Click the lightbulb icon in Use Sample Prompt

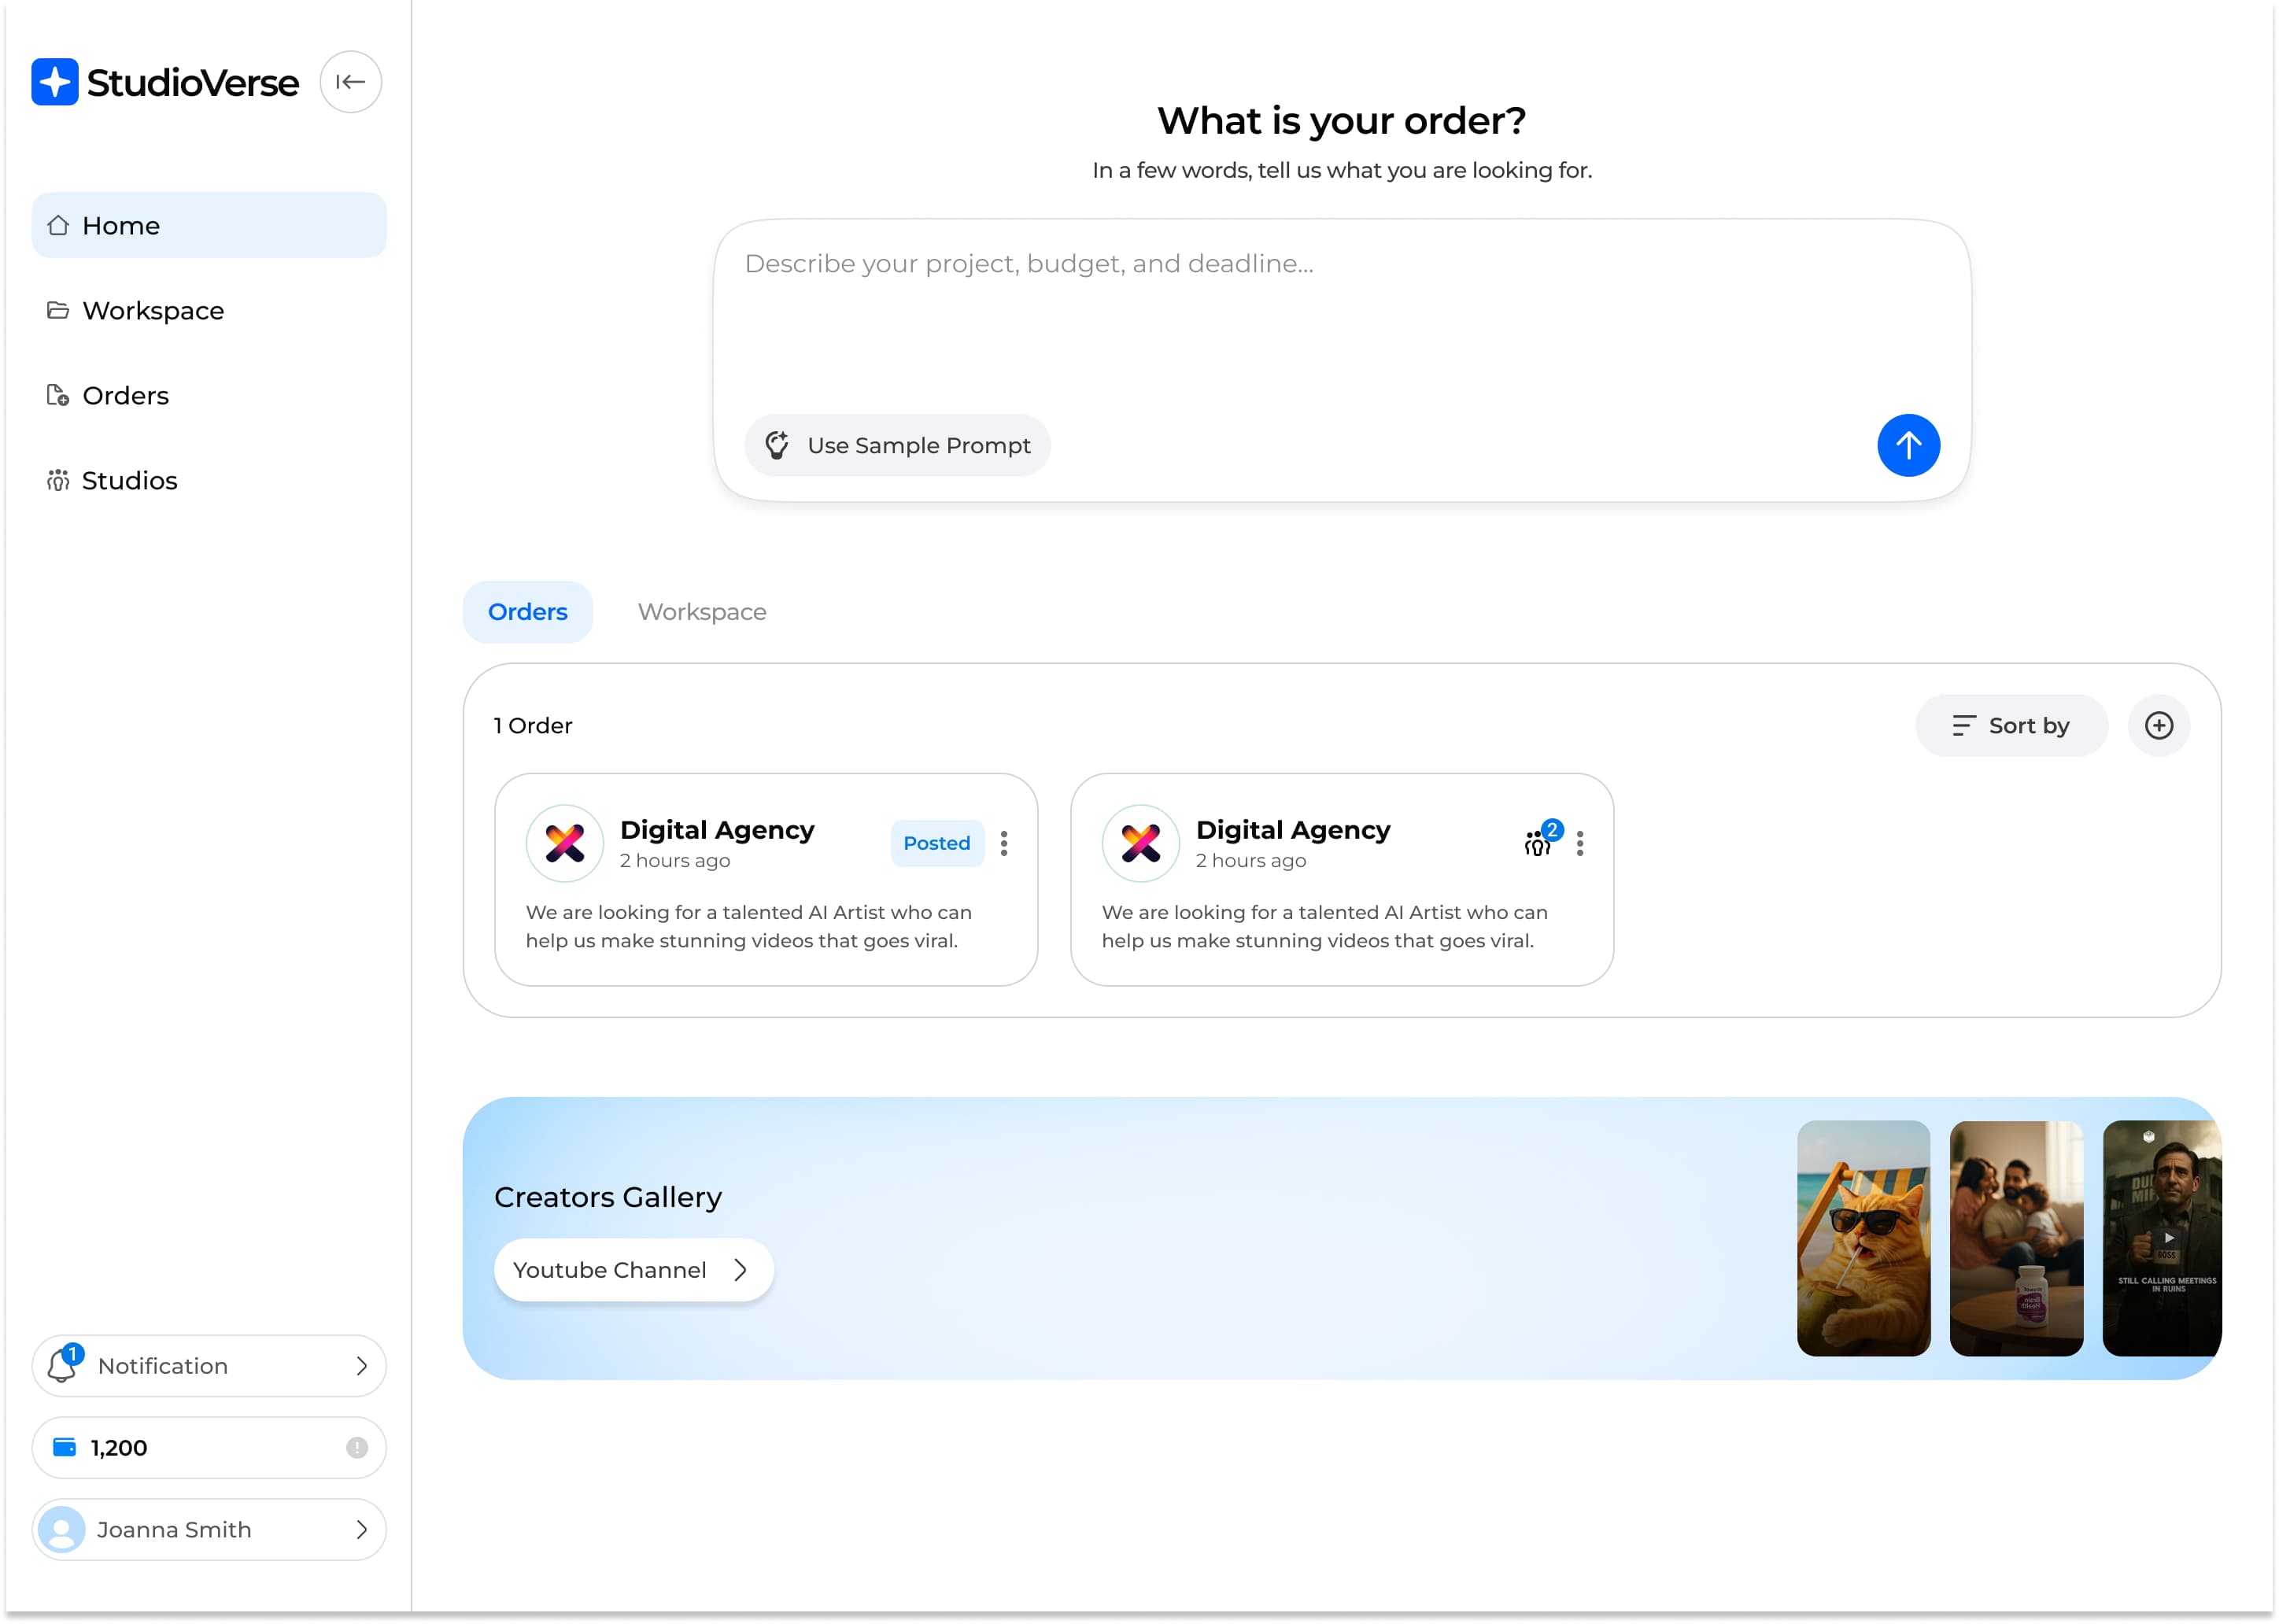(779, 445)
